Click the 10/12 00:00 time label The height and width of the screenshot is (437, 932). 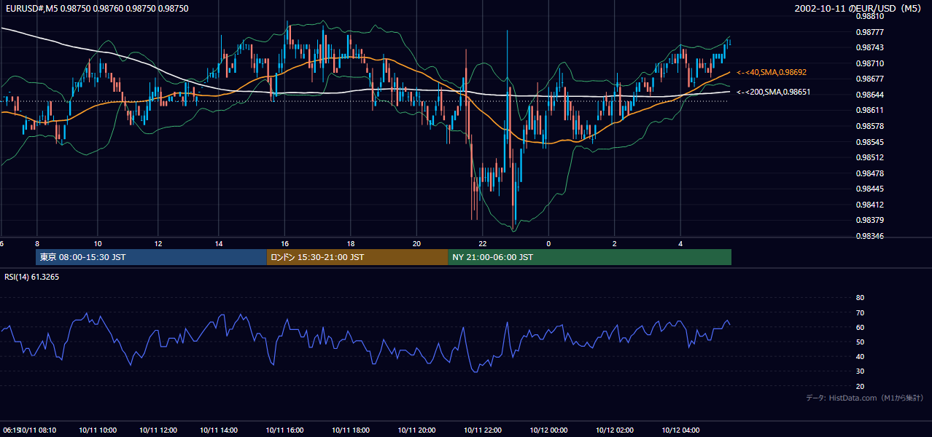click(548, 430)
